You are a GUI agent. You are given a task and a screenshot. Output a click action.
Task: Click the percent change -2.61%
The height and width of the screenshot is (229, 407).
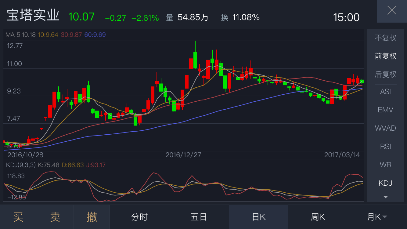pyautogui.click(x=145, y=18)
